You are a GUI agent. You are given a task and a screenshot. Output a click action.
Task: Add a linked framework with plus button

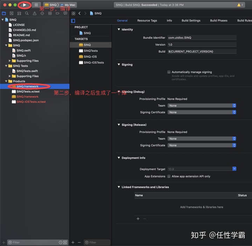click(138, 219)
